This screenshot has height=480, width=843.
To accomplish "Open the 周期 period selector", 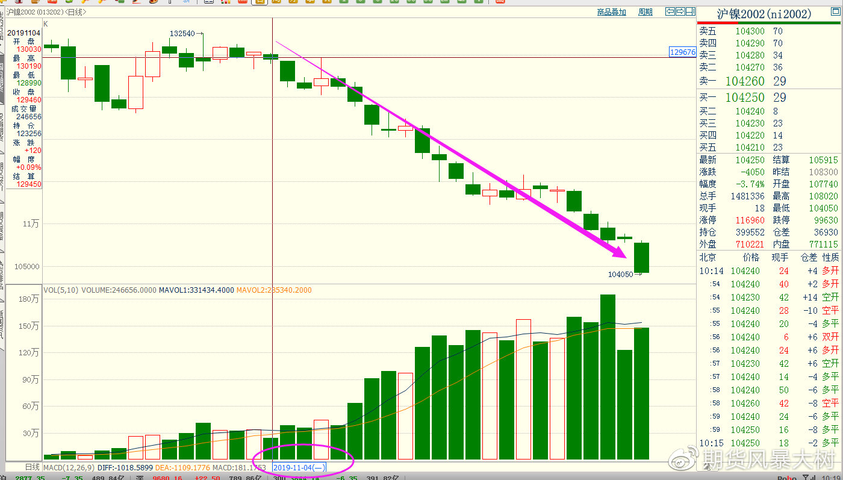I will pos(645,12).
